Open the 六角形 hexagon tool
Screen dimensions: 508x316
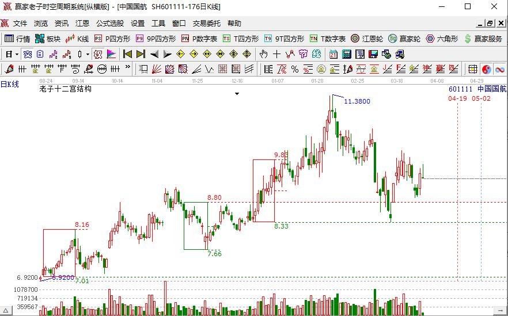(442, 39)
